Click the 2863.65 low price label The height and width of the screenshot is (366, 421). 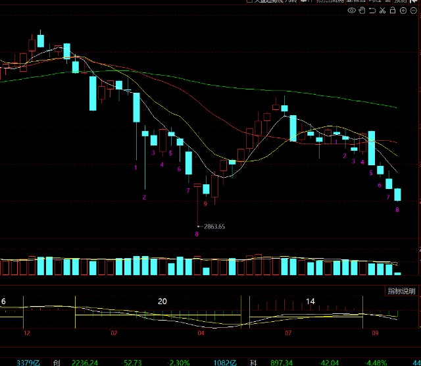point(214,226)
